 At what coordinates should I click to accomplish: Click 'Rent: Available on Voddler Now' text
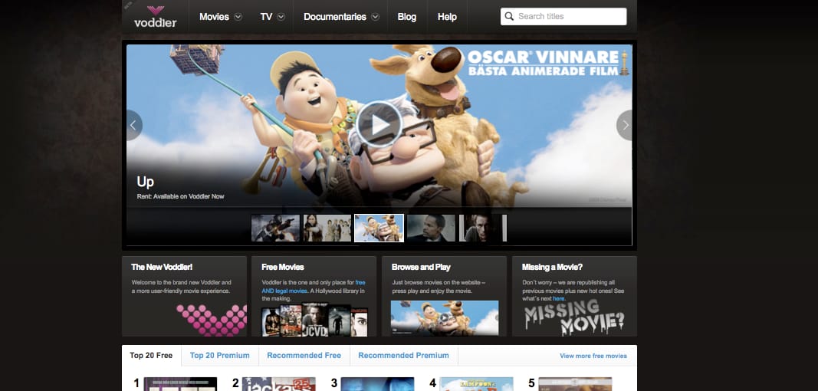coord(180,197)
